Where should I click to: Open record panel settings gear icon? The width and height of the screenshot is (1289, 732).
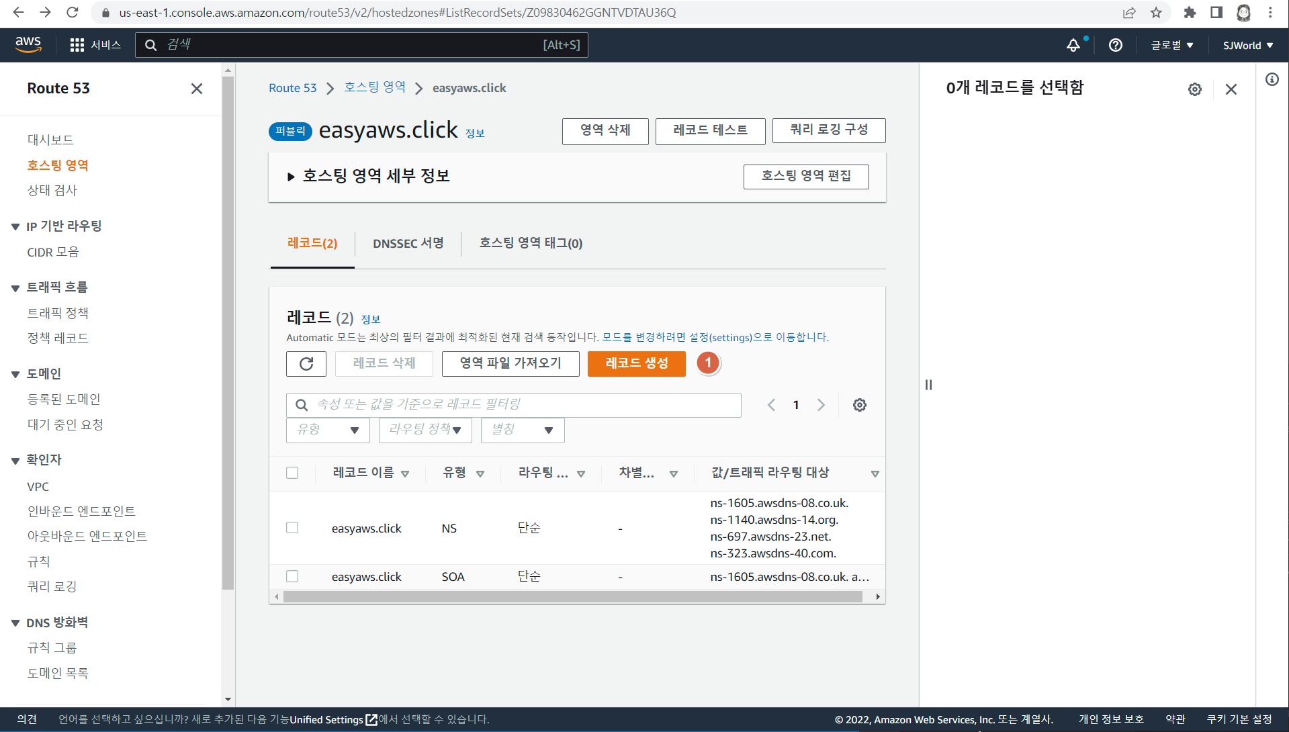coord(1195,89)
